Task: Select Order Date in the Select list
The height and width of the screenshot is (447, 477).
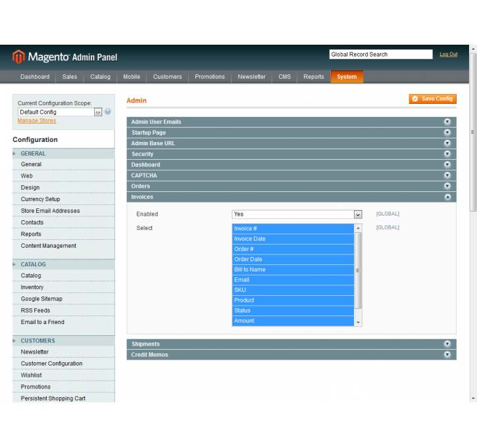Action: [293, 259]
